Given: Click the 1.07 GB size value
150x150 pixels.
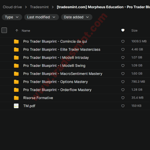Looking at the screenshot, I should [x=137, y=57].
